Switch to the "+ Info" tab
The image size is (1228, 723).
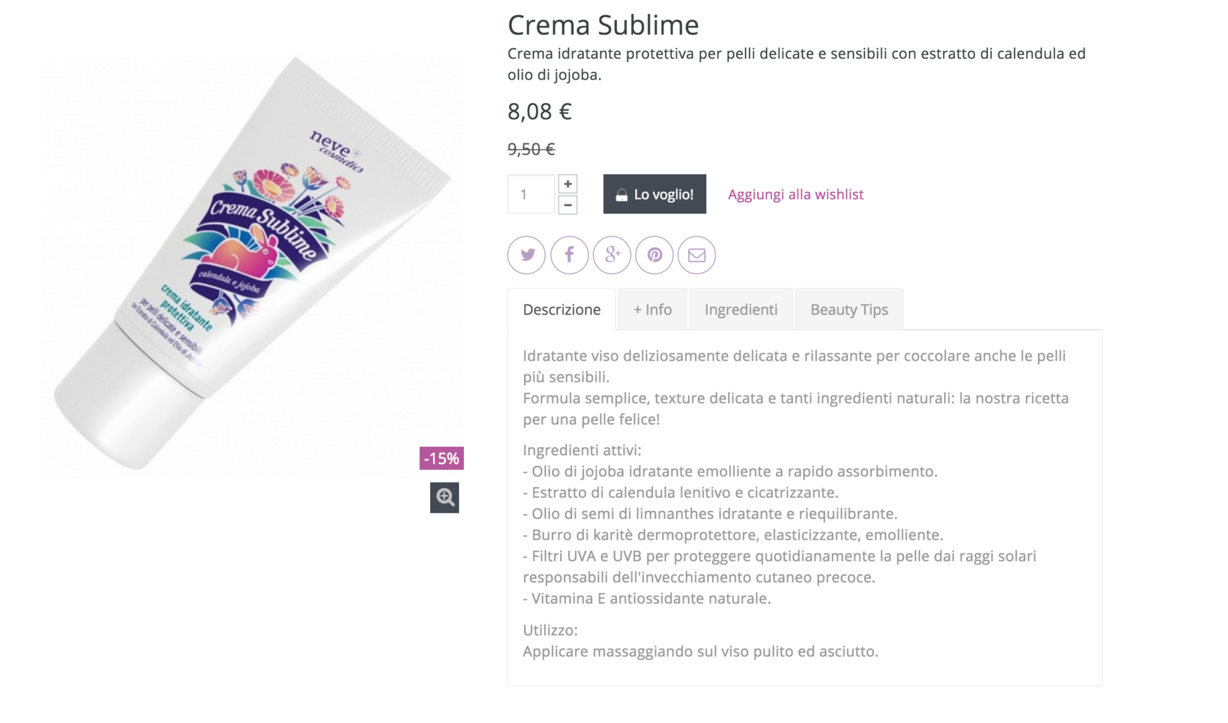(x=652, y=309)
